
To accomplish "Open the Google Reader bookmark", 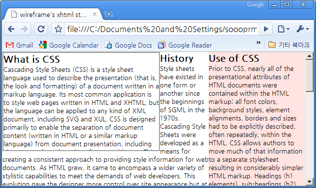I will pos(185,45).
